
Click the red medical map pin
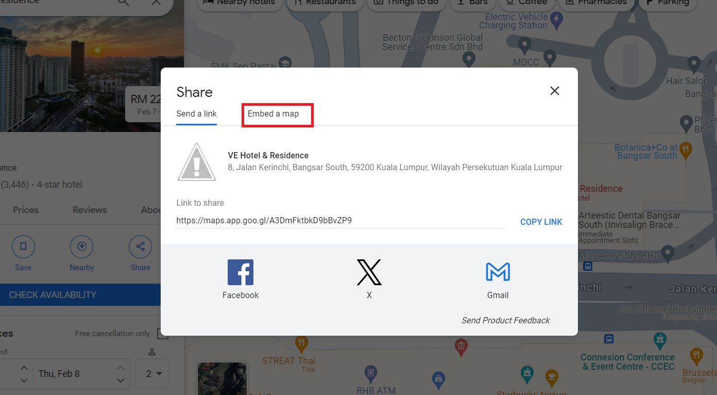point(462,347)
